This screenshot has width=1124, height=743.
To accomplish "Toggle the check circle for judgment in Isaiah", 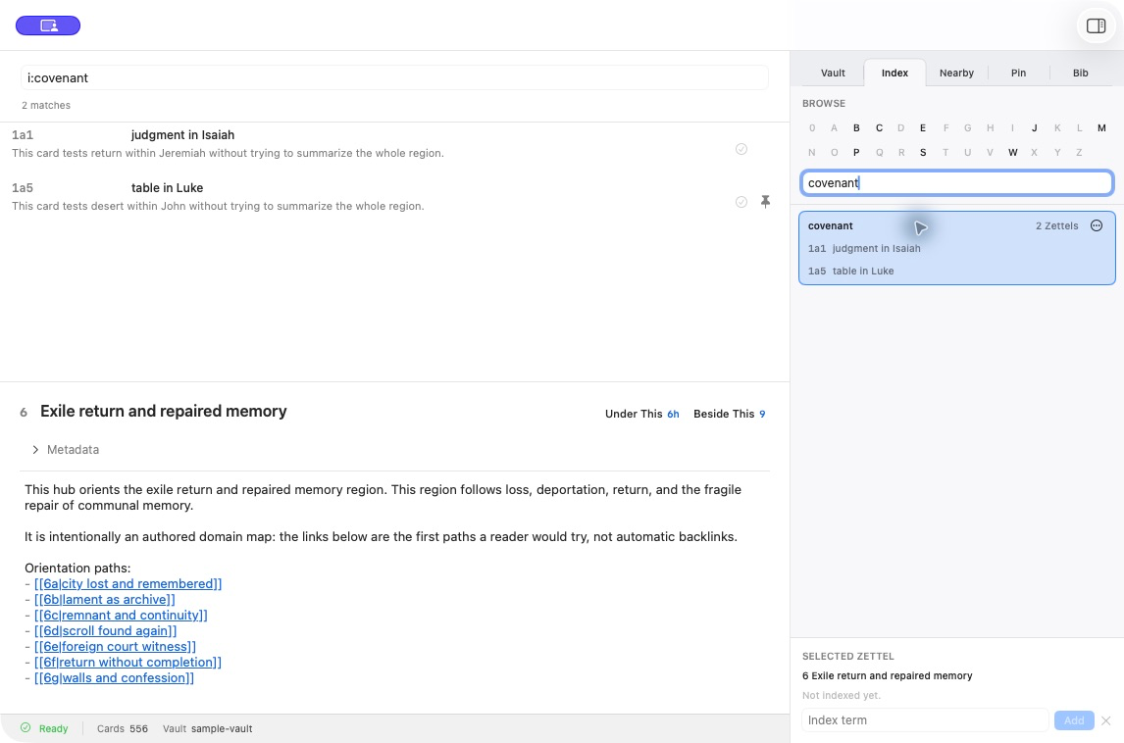I will click(741, 149).
